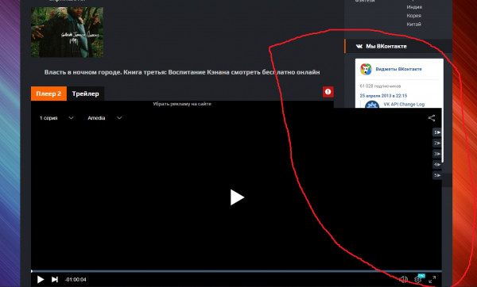This screenshot has width=477, height=287.
Task: Mute the player volume icon
Action: 403,279
